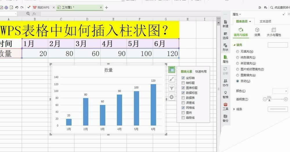Toggle the 数据标签 checkbox
The height and width of the screenshot is (152, 290).
tap(183, 93)
